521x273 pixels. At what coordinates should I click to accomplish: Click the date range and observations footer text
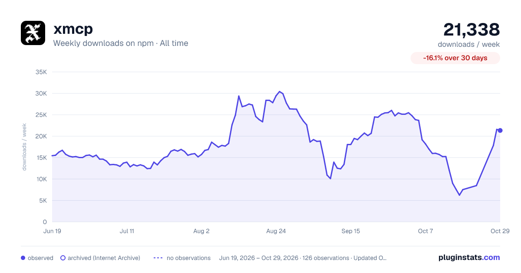click(303, 258)
